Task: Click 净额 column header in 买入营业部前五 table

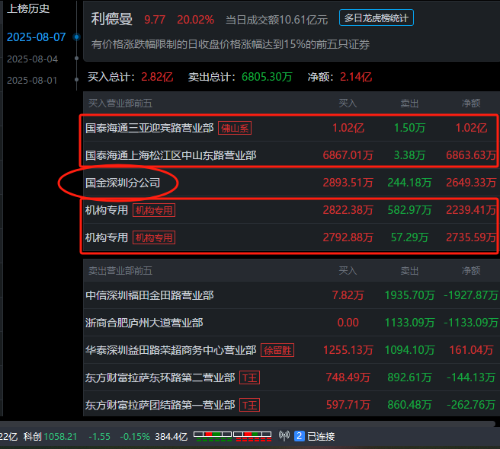Action: click(471, 103)
